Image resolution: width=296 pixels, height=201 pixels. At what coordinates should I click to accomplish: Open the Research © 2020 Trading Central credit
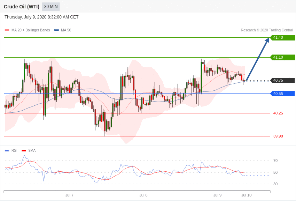267,30
